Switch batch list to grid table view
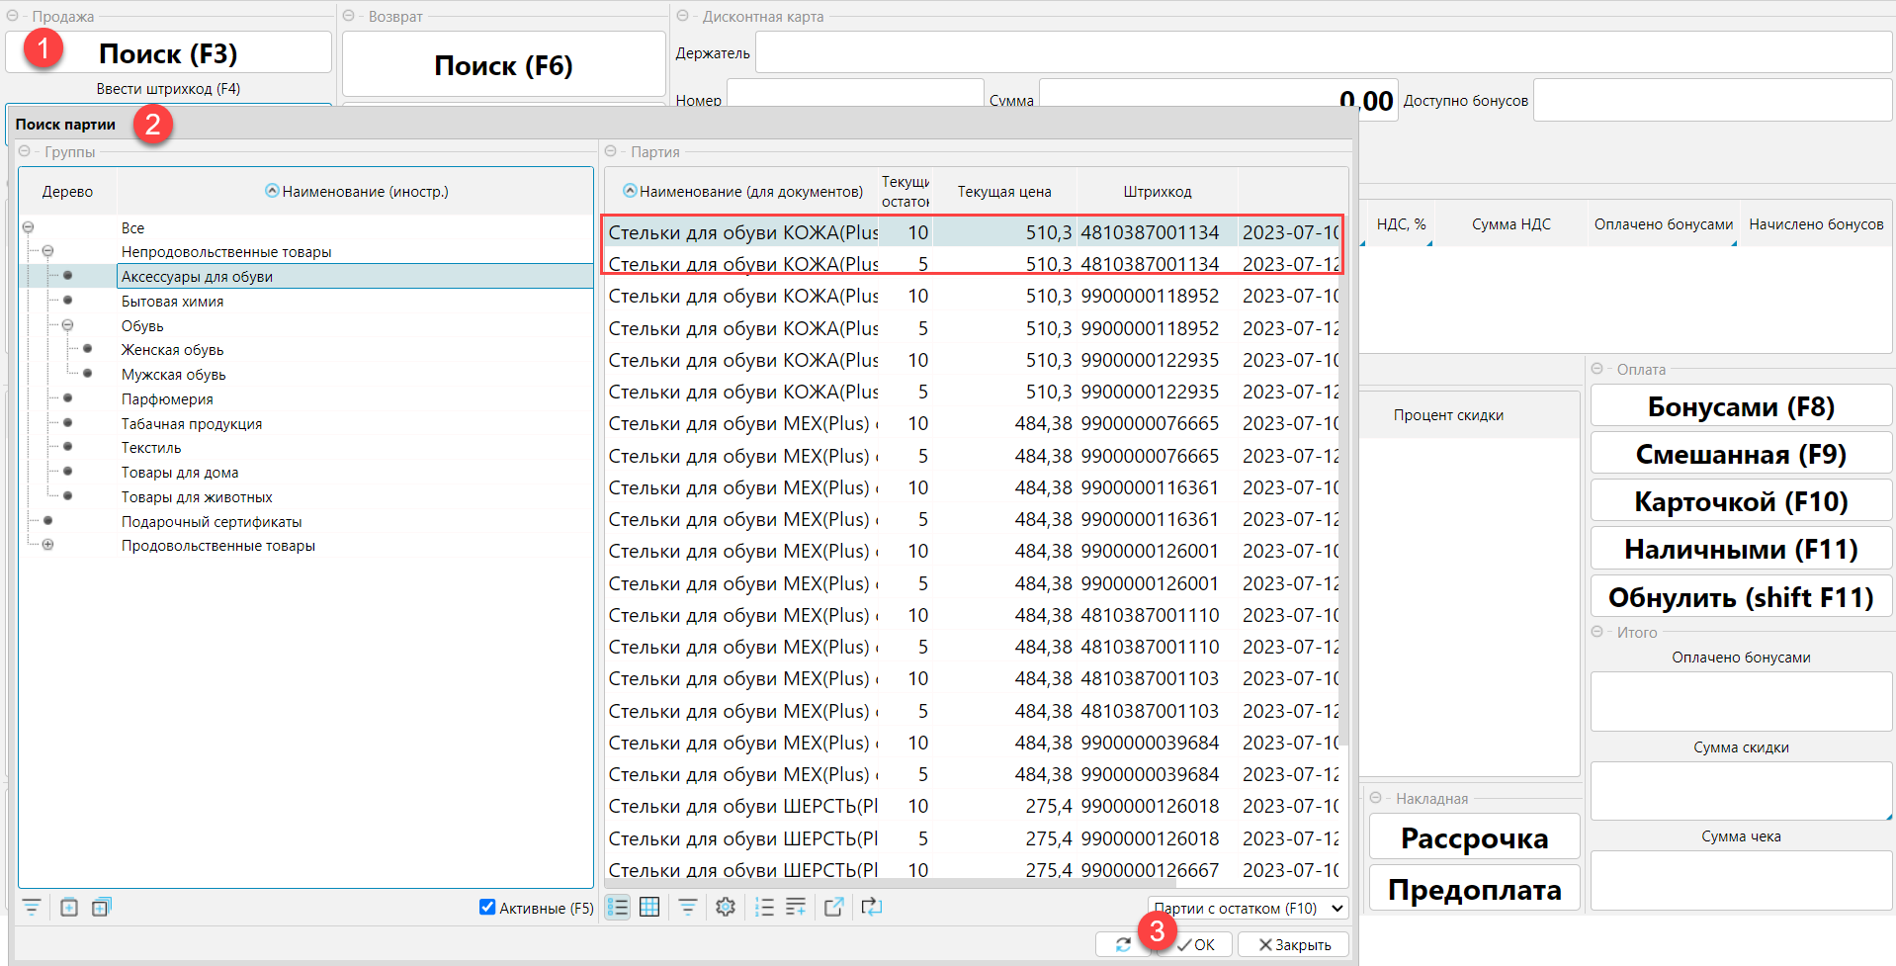This screenshot has height=966, width=1896. [649, 907]
